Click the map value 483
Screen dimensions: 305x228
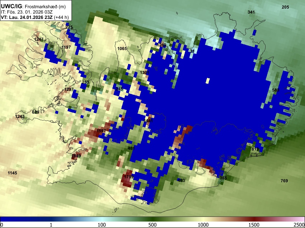(181, 180)
